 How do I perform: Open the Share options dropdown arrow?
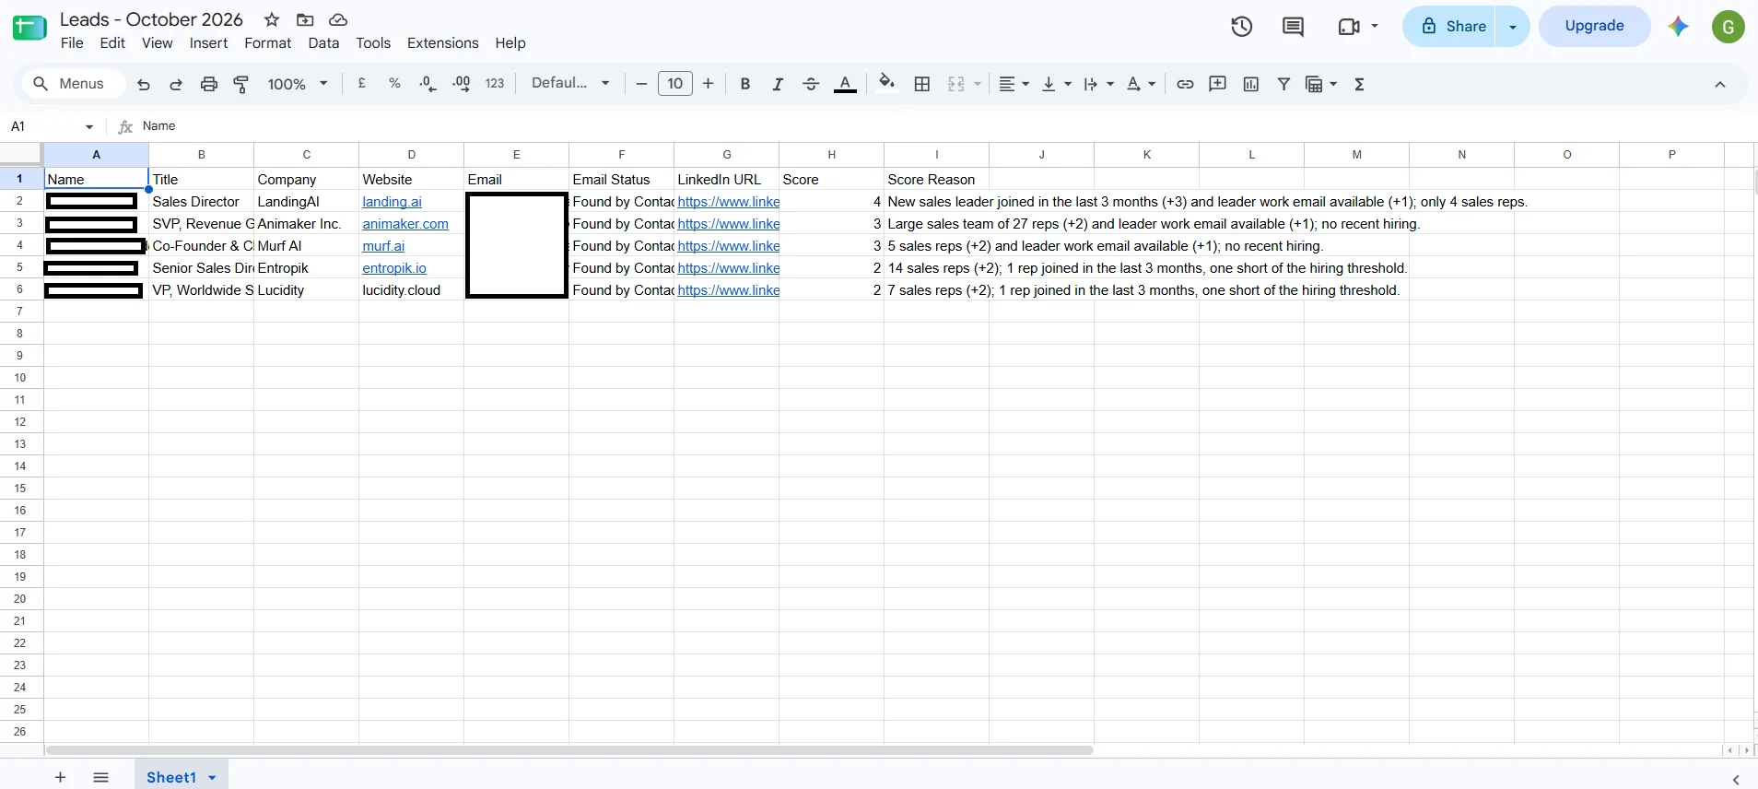tap(1513, 27)
